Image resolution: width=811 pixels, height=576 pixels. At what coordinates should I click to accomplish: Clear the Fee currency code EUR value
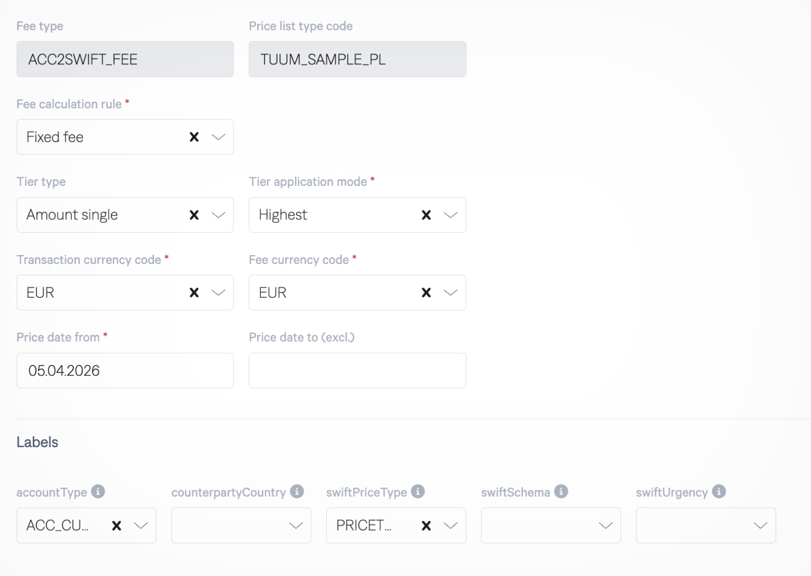tap(426, 292)
